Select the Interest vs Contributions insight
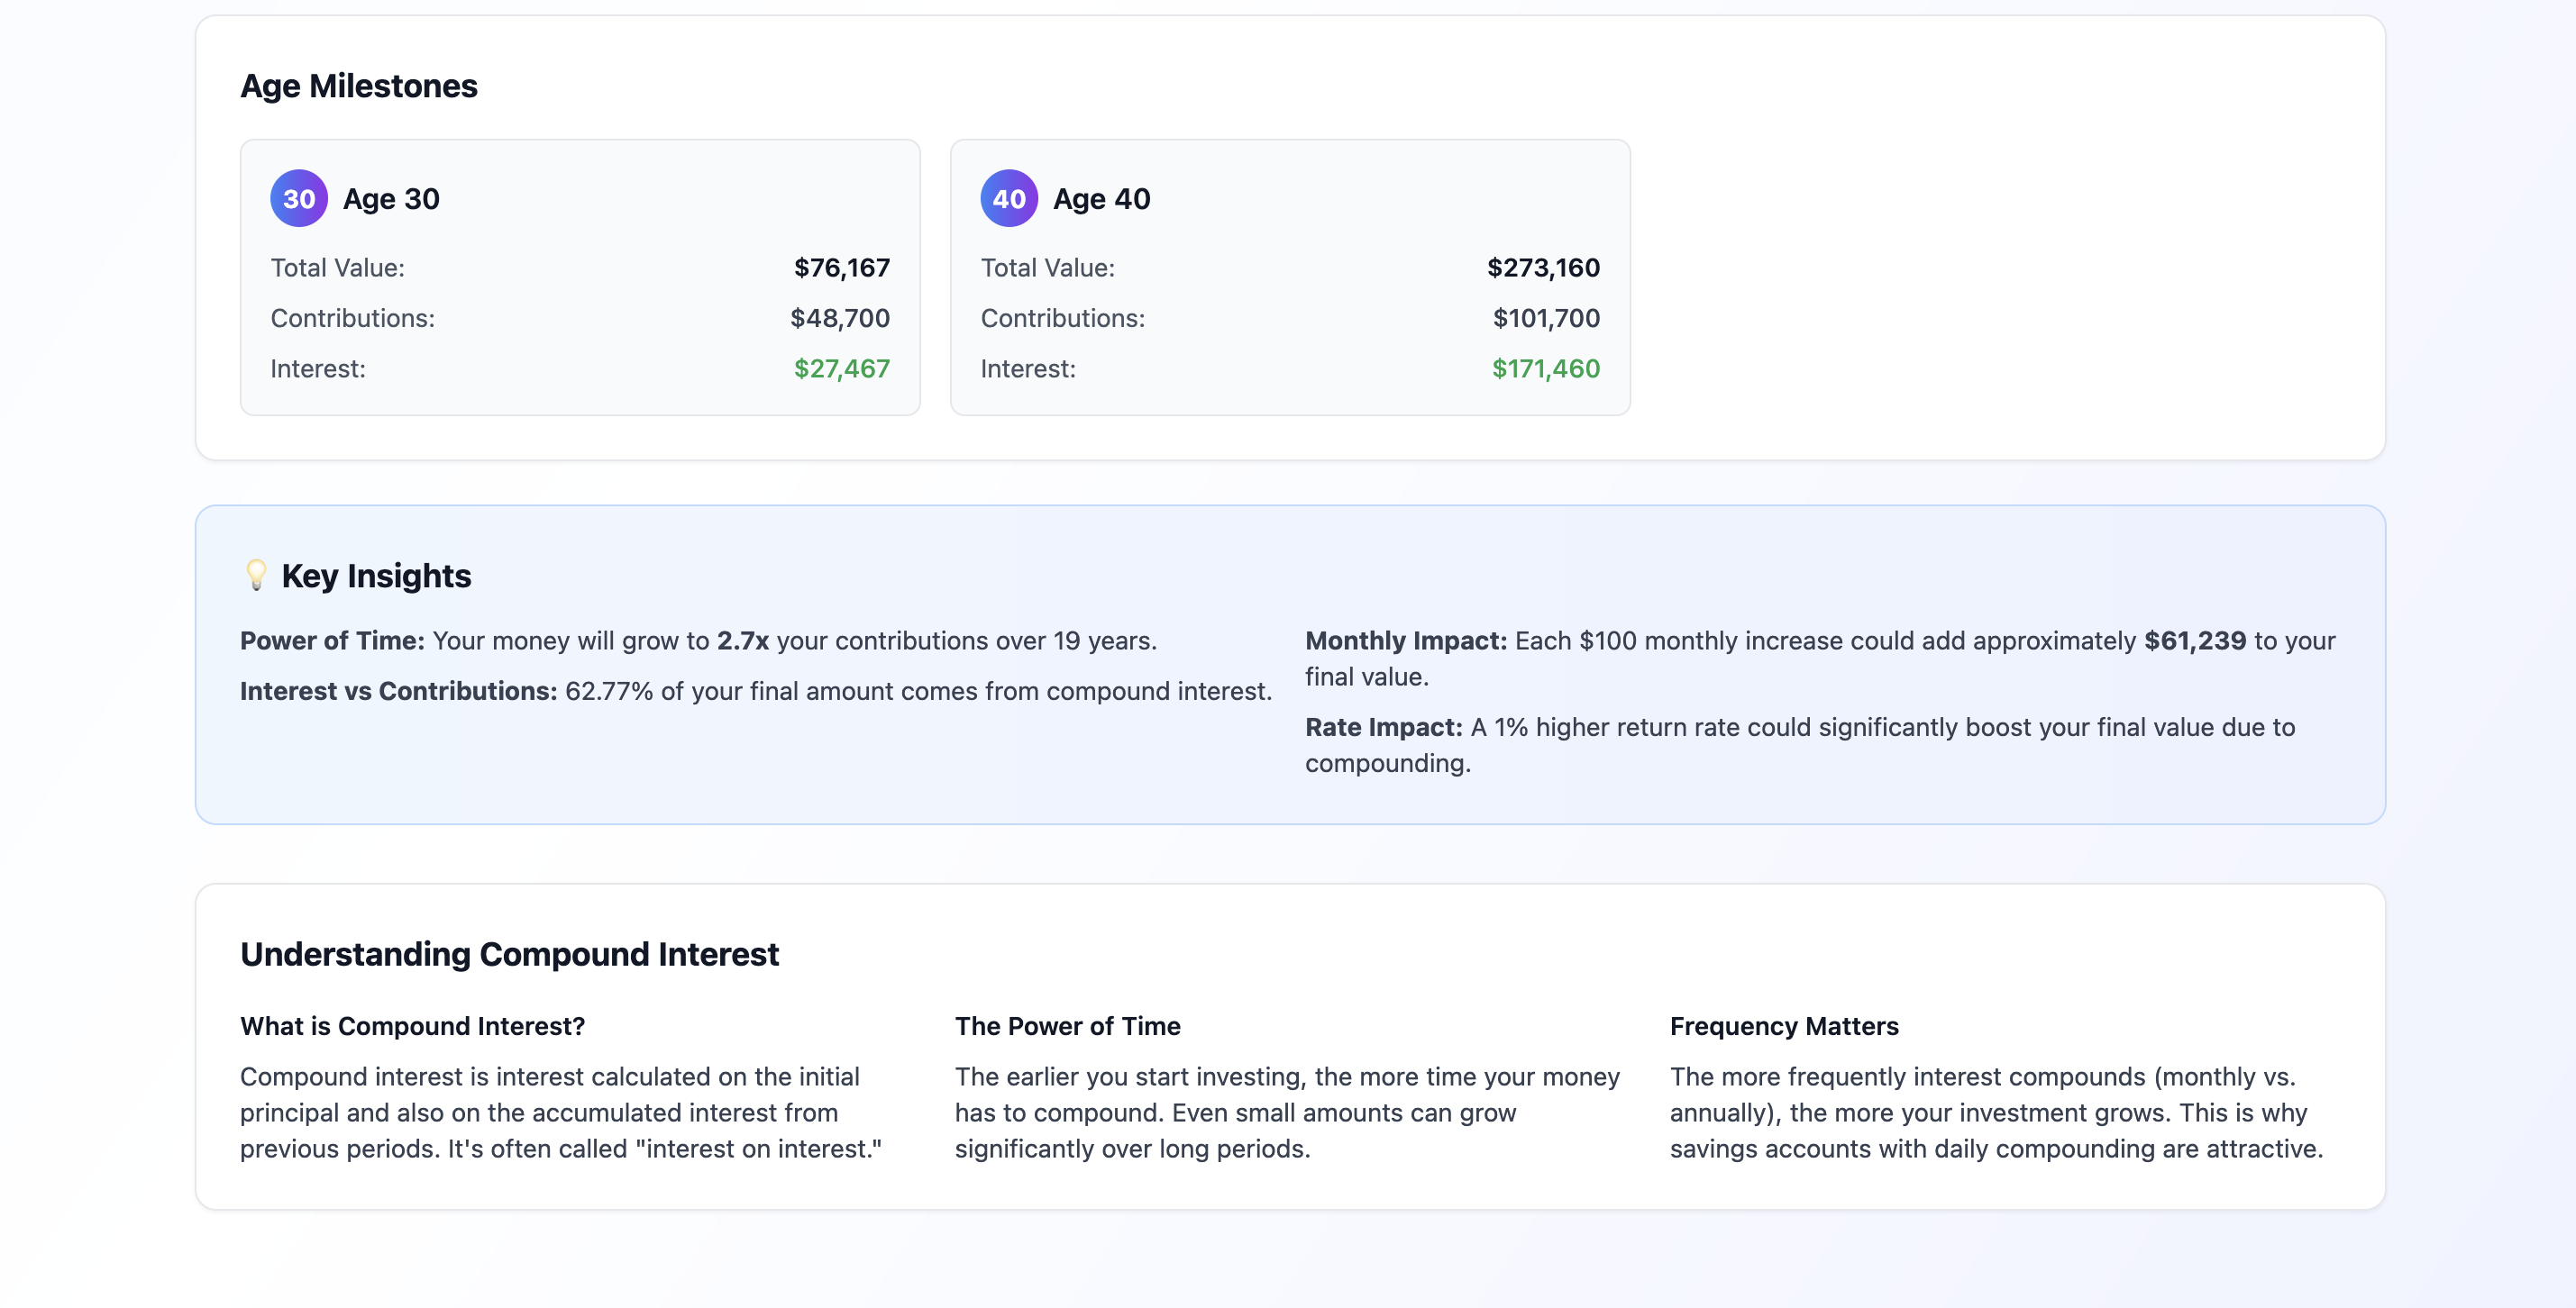Screen dimensions: 2576x1308 tap(756, 690)
